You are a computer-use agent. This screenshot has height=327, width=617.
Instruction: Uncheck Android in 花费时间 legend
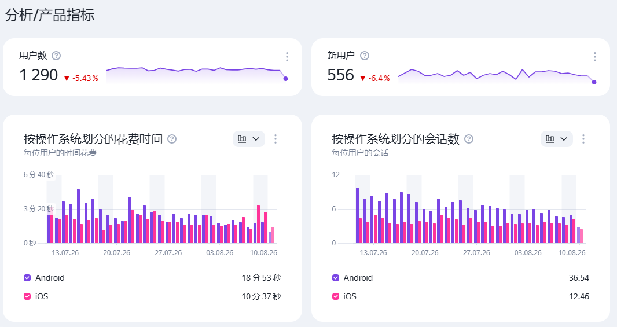[x=27, y=278]
